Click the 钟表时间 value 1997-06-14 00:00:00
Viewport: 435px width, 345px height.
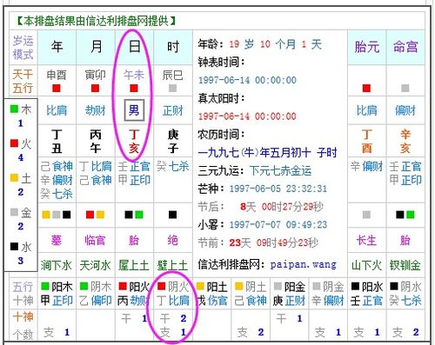pyautogui.click(x=247, y=80)
